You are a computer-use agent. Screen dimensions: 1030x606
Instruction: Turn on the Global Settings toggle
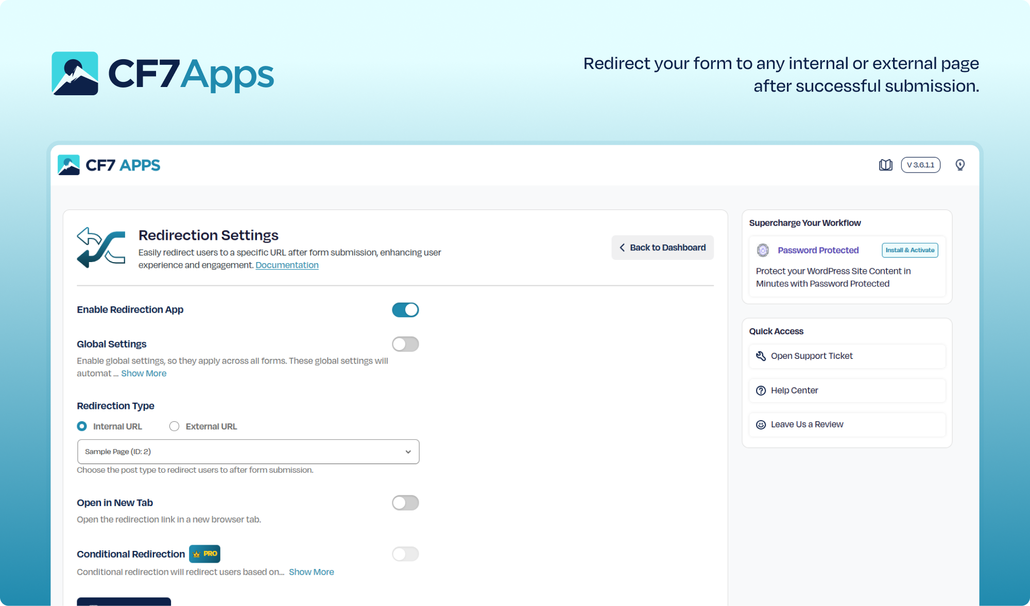coord(405,344)
